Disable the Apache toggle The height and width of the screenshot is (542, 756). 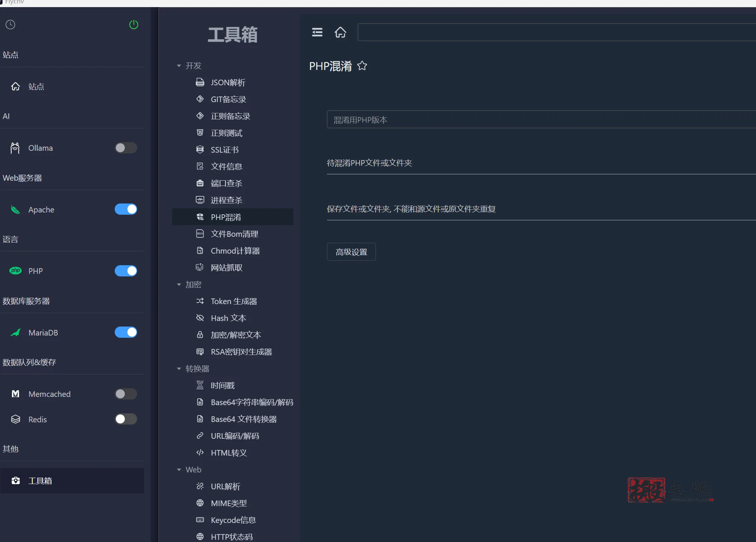click(126, 209)
